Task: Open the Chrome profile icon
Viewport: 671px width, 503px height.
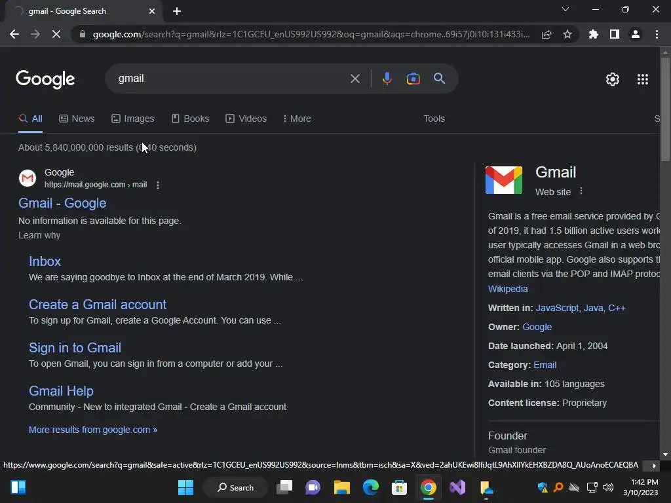Action: coord(636,34)
